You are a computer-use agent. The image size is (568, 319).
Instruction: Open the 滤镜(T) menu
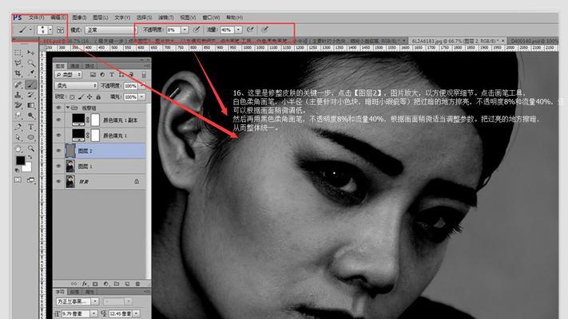click(165, 18)
